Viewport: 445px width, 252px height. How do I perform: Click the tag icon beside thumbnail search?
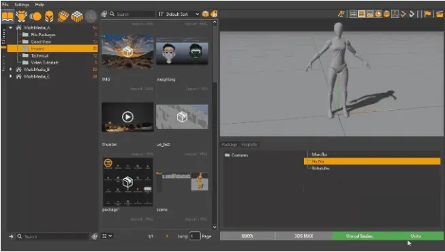point(104,14)
